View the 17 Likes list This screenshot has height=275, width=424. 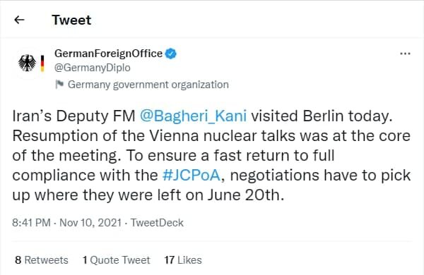coord(183,260)
